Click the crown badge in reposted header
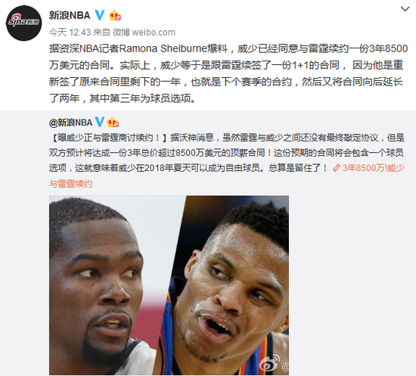416x376 pixels. pyautogui.click(x=113, y=123)
